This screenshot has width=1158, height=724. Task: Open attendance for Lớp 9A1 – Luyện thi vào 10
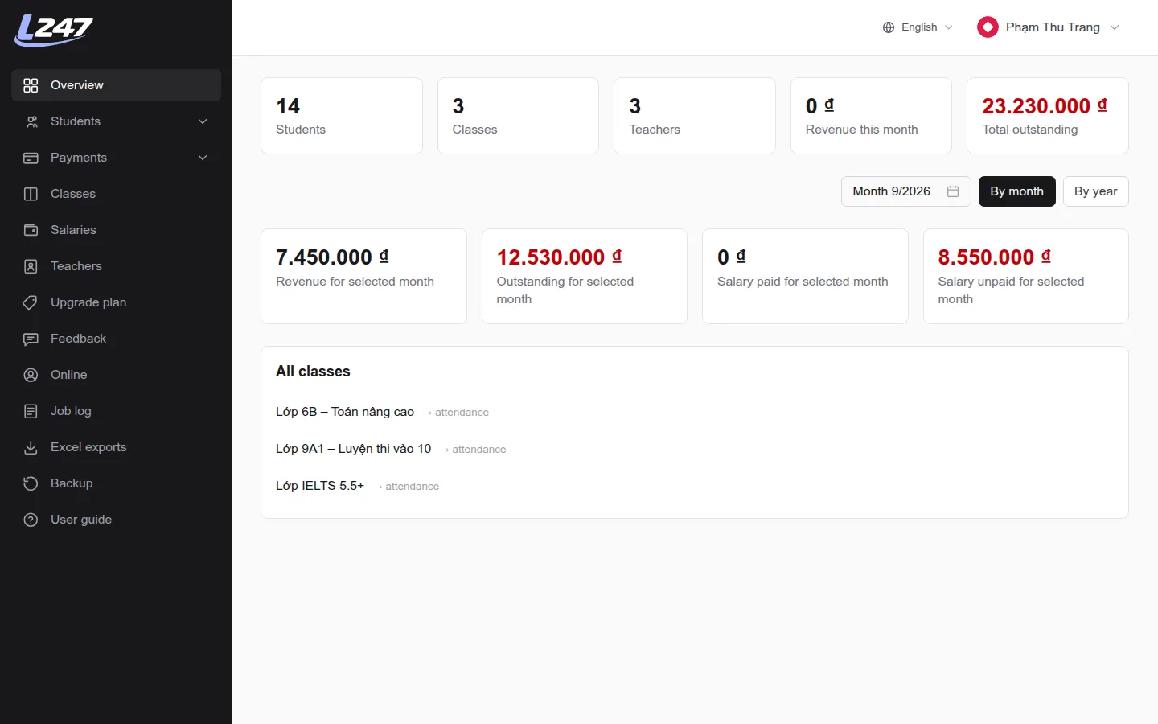click(472, 450)
